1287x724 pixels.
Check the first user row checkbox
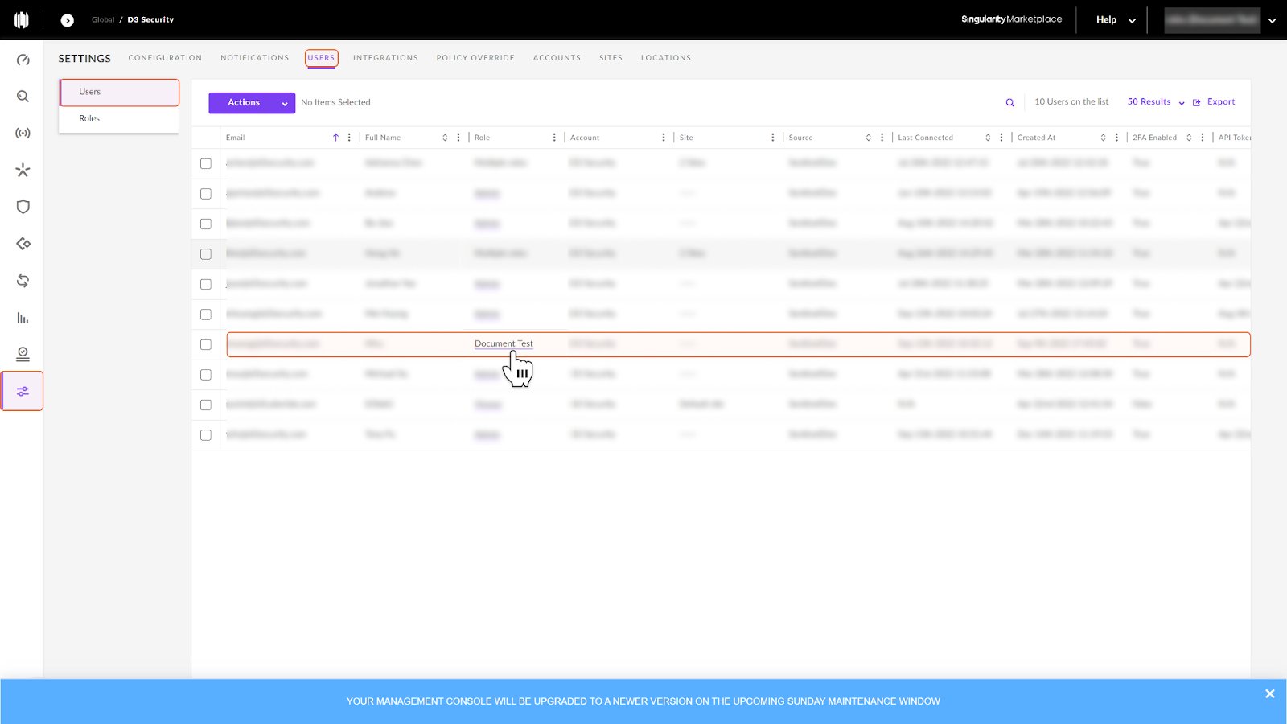[206, 163]
